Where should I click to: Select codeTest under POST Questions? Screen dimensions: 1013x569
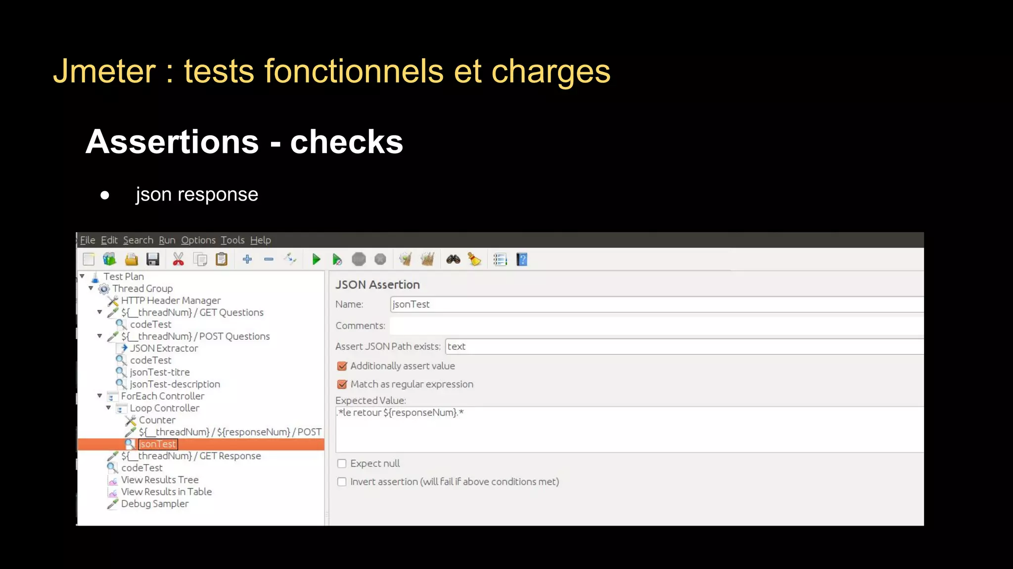[150, 361]
